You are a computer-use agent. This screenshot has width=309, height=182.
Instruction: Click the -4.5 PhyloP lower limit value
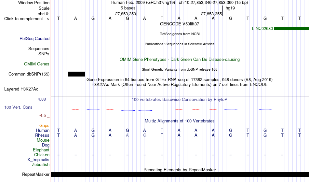tap(42, 116)
